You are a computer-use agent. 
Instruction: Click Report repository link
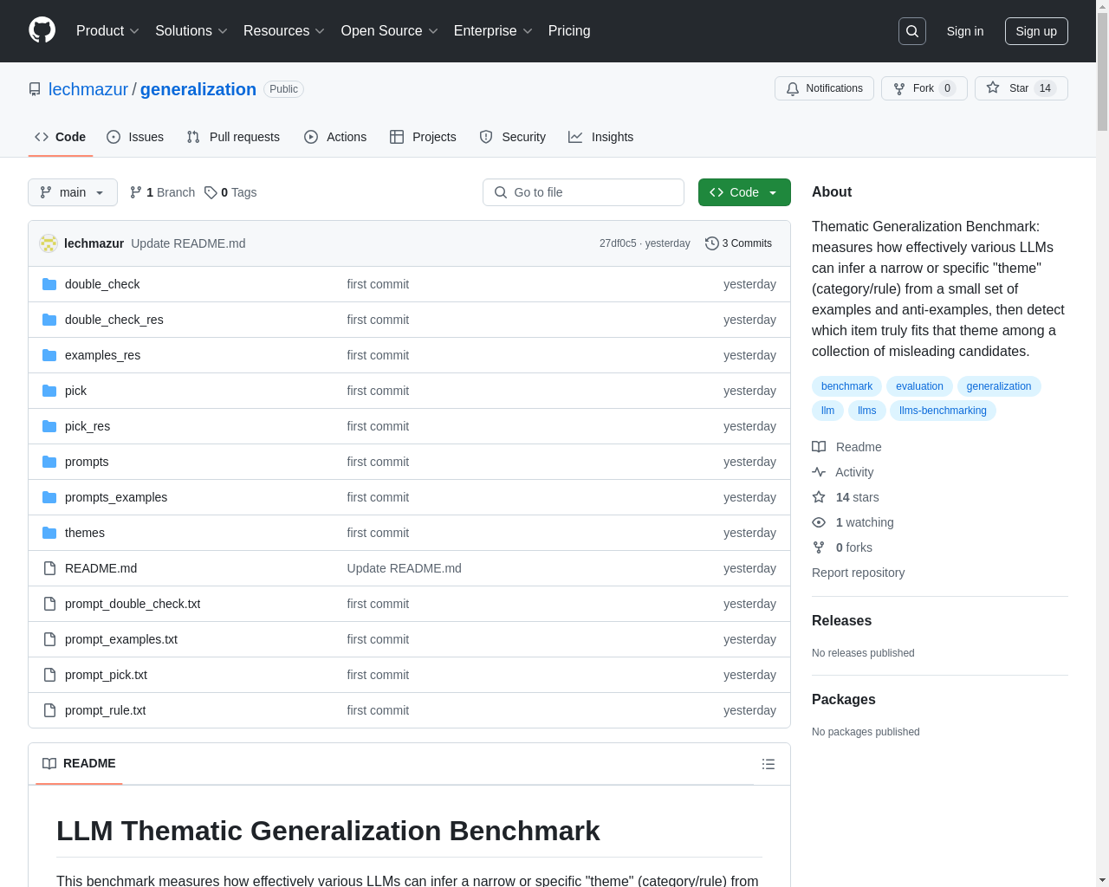(x=858, y=573)
